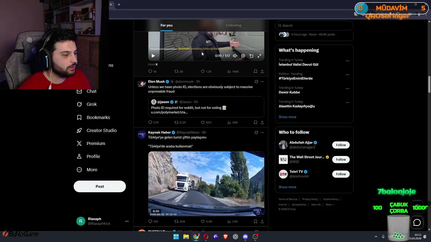Seek along the top video's progress bar
Screen dimensions: 431x242
[x=206, y=49]
